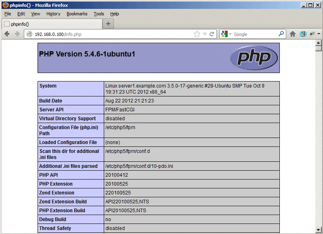This screenshot has width=323, height=234.
Task: Click the 'Server API' label
Action: click(52, 109)
